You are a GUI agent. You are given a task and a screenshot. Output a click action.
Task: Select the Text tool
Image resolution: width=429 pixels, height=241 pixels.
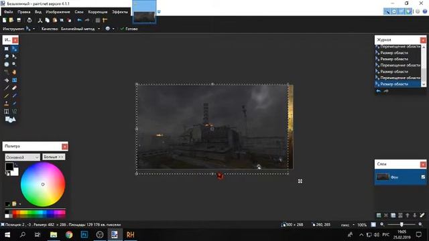7,111
